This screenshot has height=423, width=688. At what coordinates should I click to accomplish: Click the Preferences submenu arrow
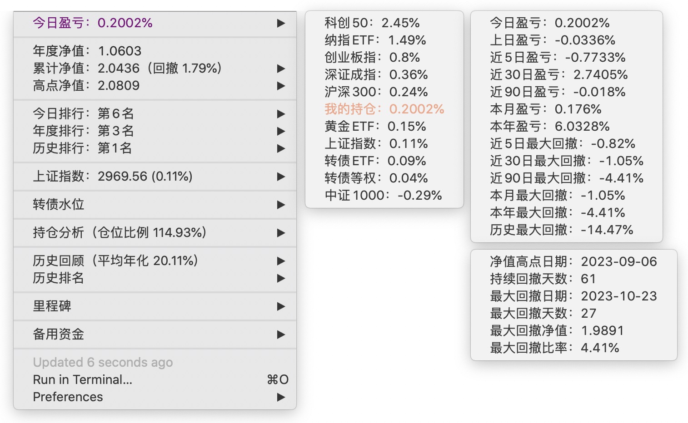[x=281, y=397]
